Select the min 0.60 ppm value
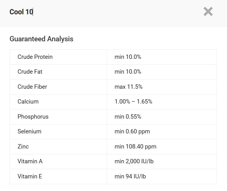227x191 pixels. pos(132,132)
